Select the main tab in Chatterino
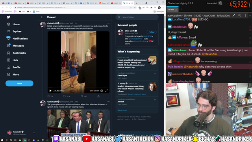 [x=171, y=9]
